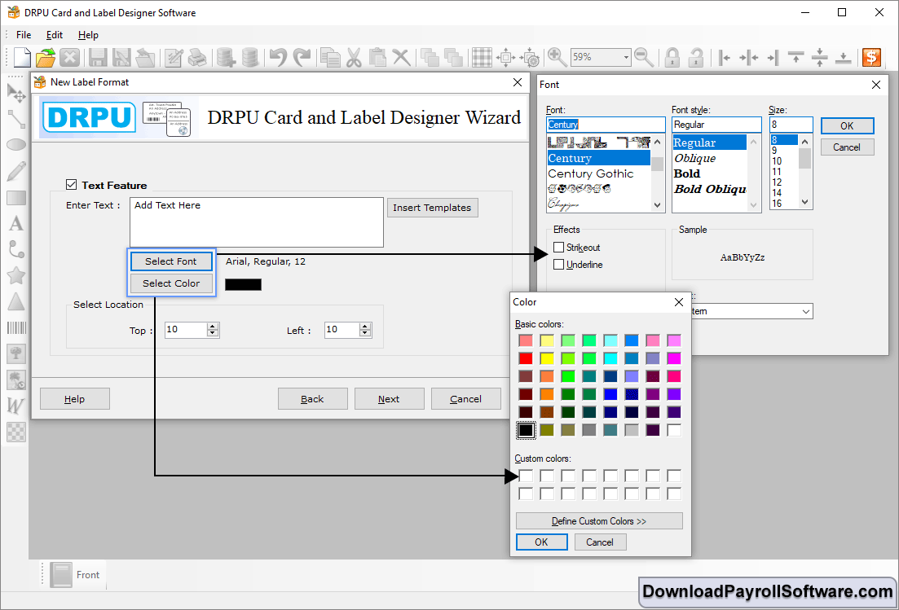Click Back in the wizard

pos(312,398)
